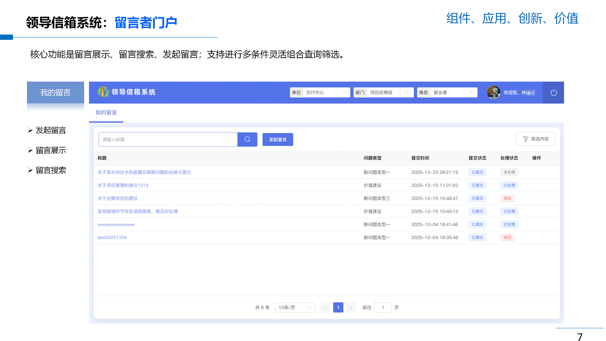
Task: Click the next page arrow in pagination
Action: tap(351, 307)
